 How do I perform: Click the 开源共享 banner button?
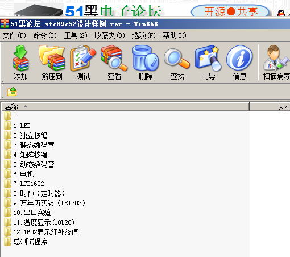[230, 12]
